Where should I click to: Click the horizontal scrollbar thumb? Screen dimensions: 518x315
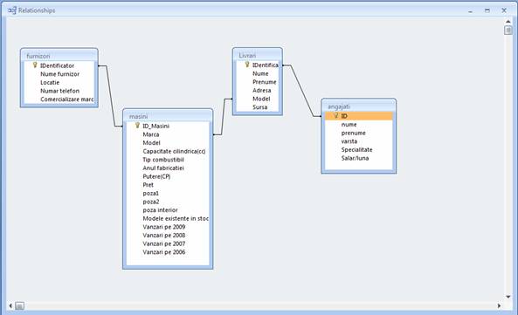19,306
